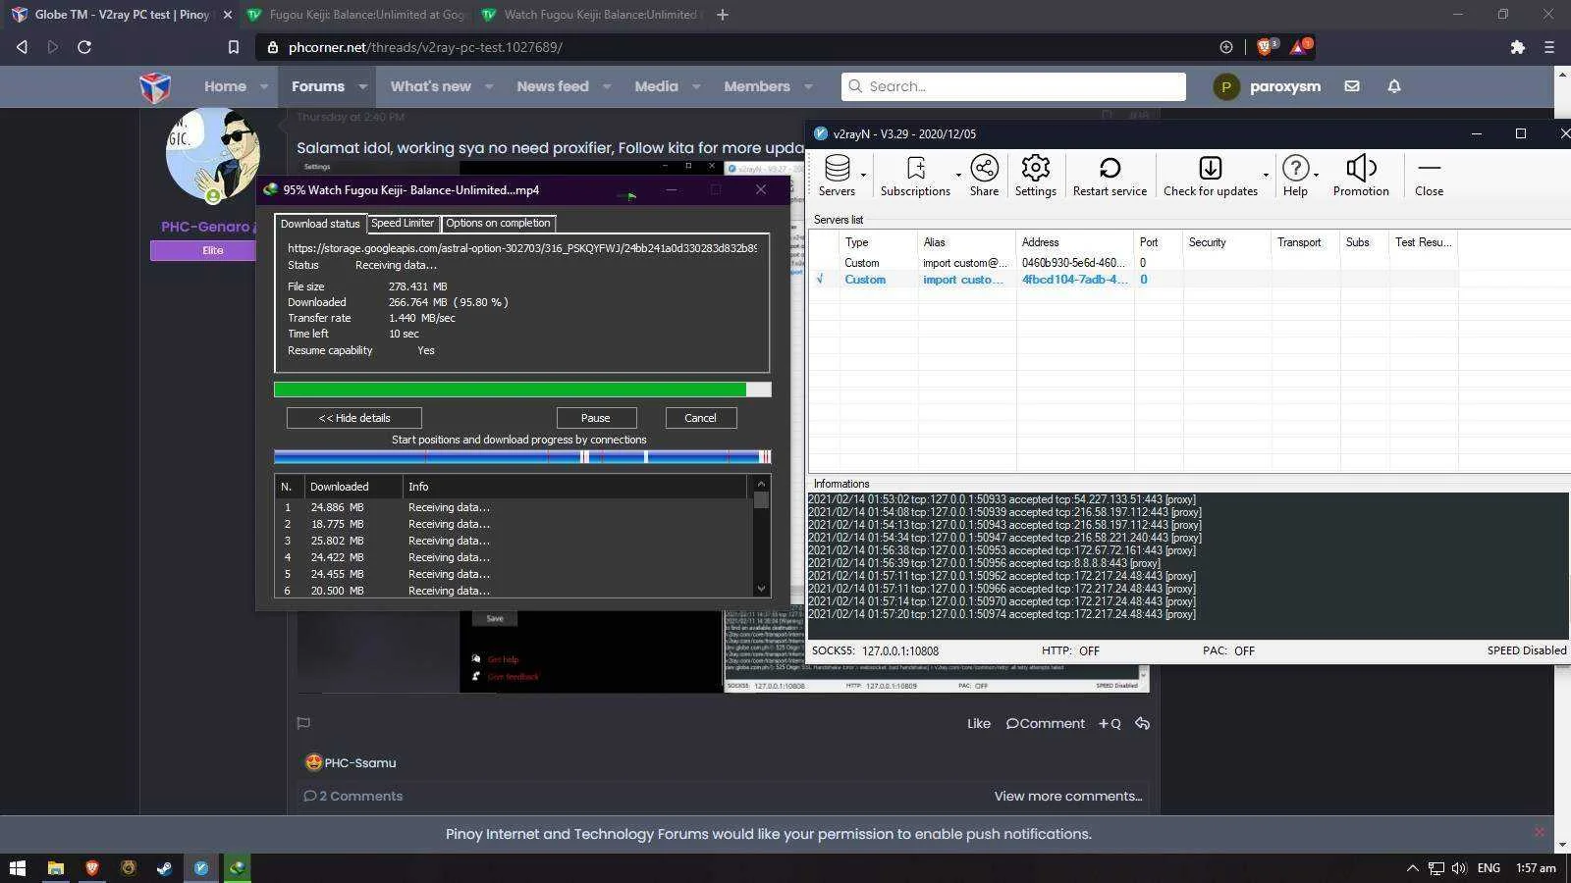The width and height of the screenshot is (1571, 883).
Task: Open Servers menu in v2rayN toolbar
Action: pos(837,177)
